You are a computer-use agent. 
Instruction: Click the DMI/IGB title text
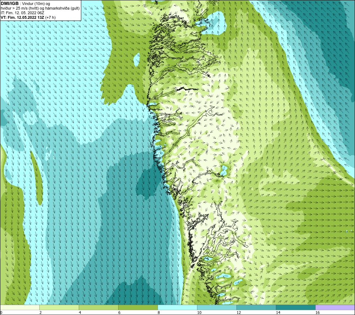click(10, 4)
